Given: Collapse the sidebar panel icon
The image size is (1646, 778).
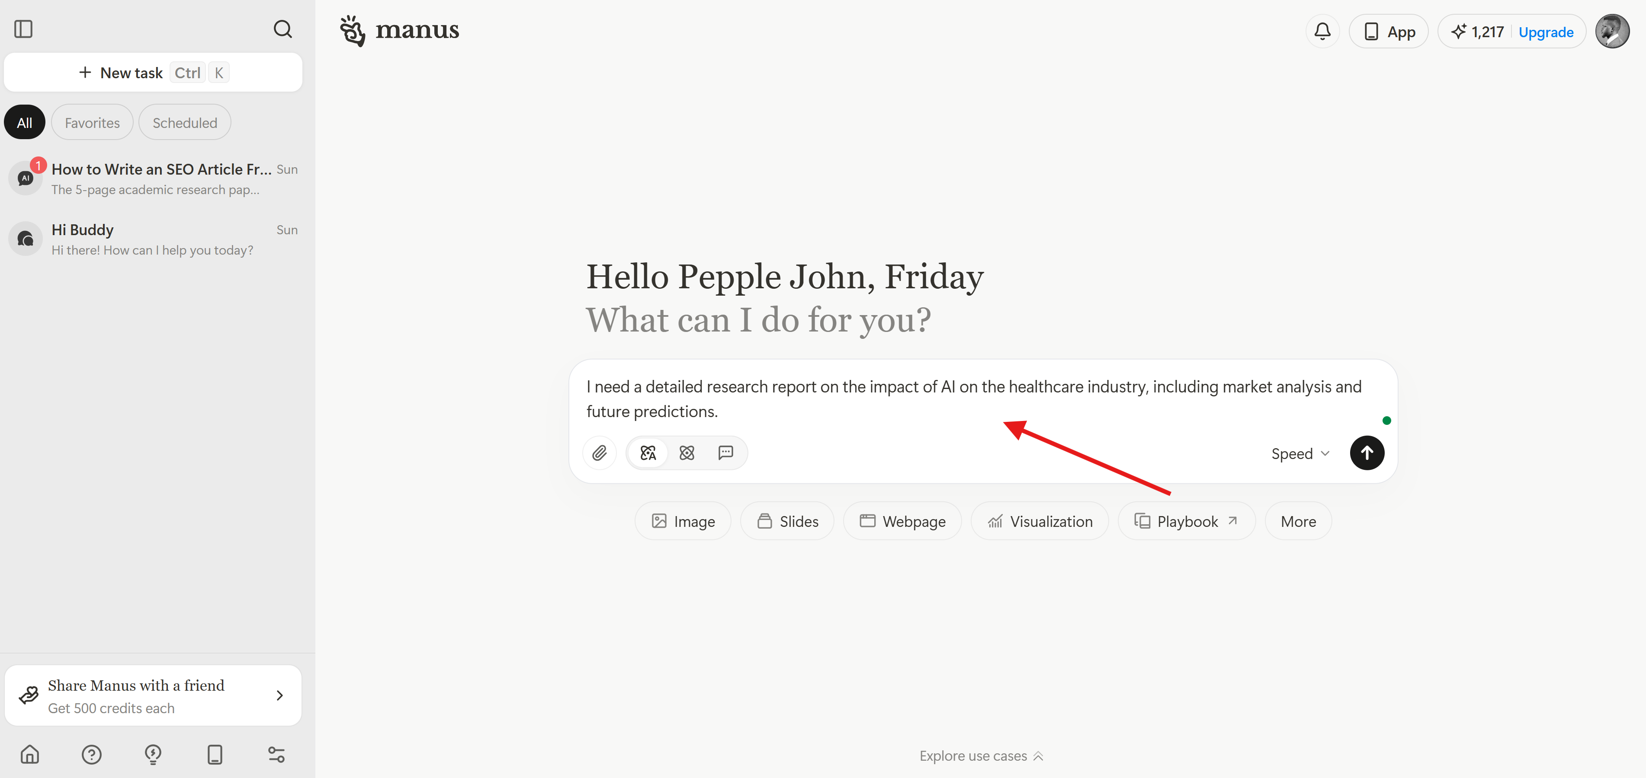Looking at the screenshot, I should [x=24, y=29].
